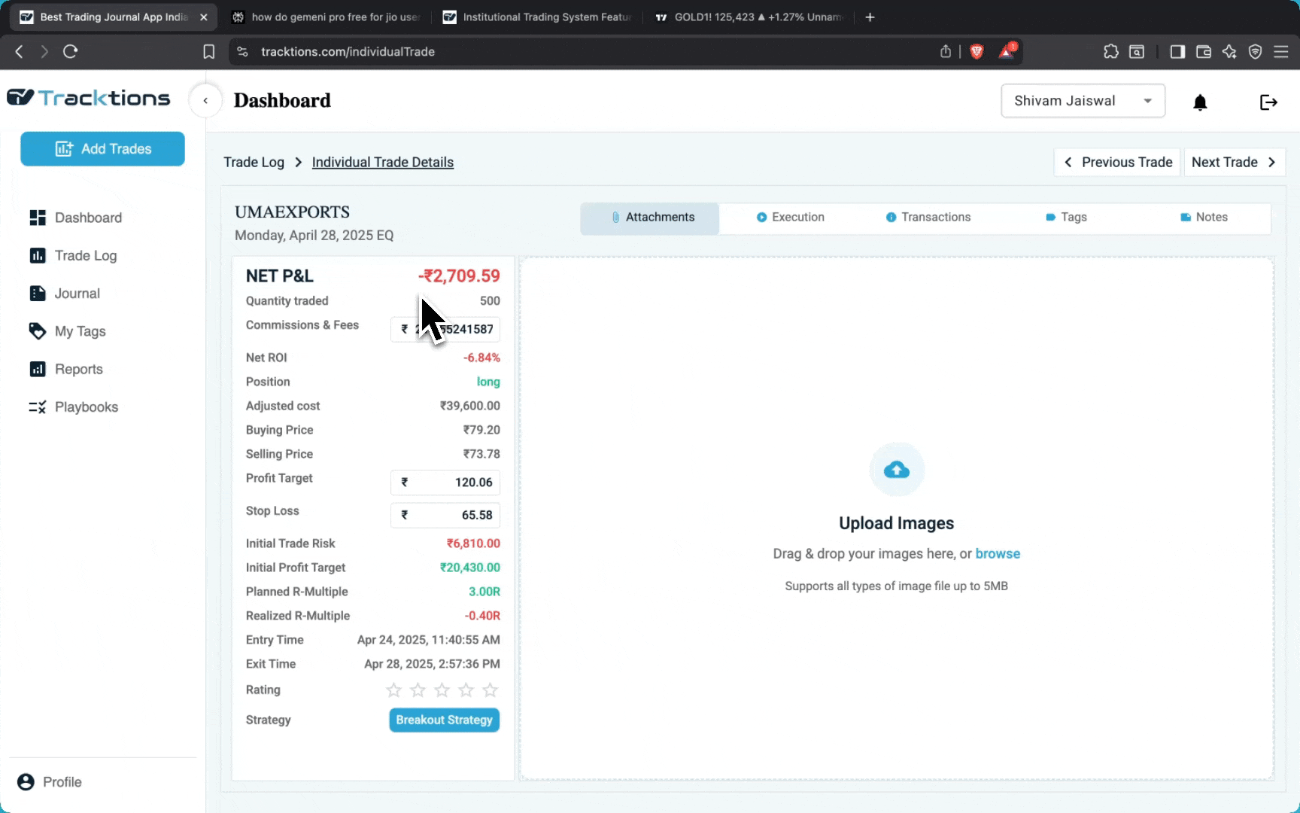Click the Profit Target input field
This screenshot has width=1300, height=813.
click(x=451, y=483)
